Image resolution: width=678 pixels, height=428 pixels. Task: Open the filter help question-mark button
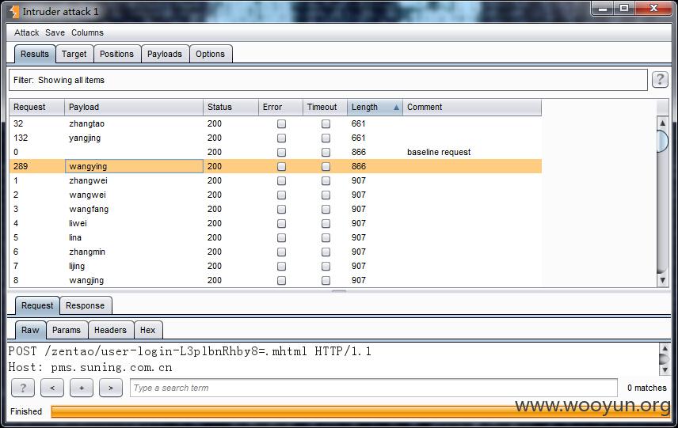click(660, 79)
